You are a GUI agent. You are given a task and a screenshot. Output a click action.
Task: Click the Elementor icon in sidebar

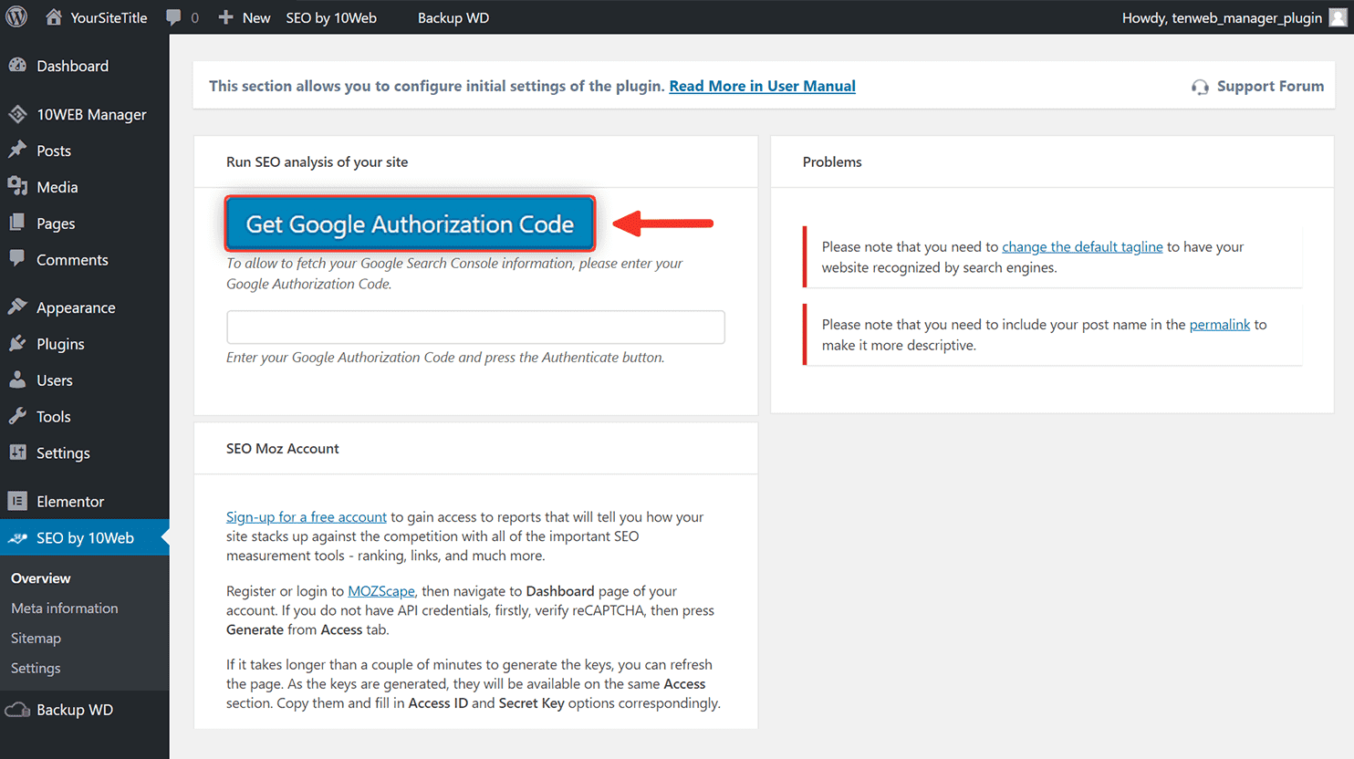point(17,501)
